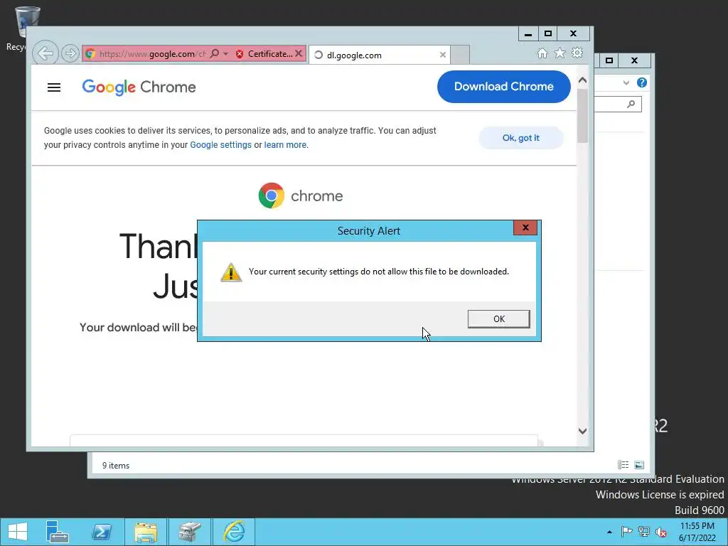Open the Google settings link
Viewport: 728px width, 546px height.
coord(220,145)
